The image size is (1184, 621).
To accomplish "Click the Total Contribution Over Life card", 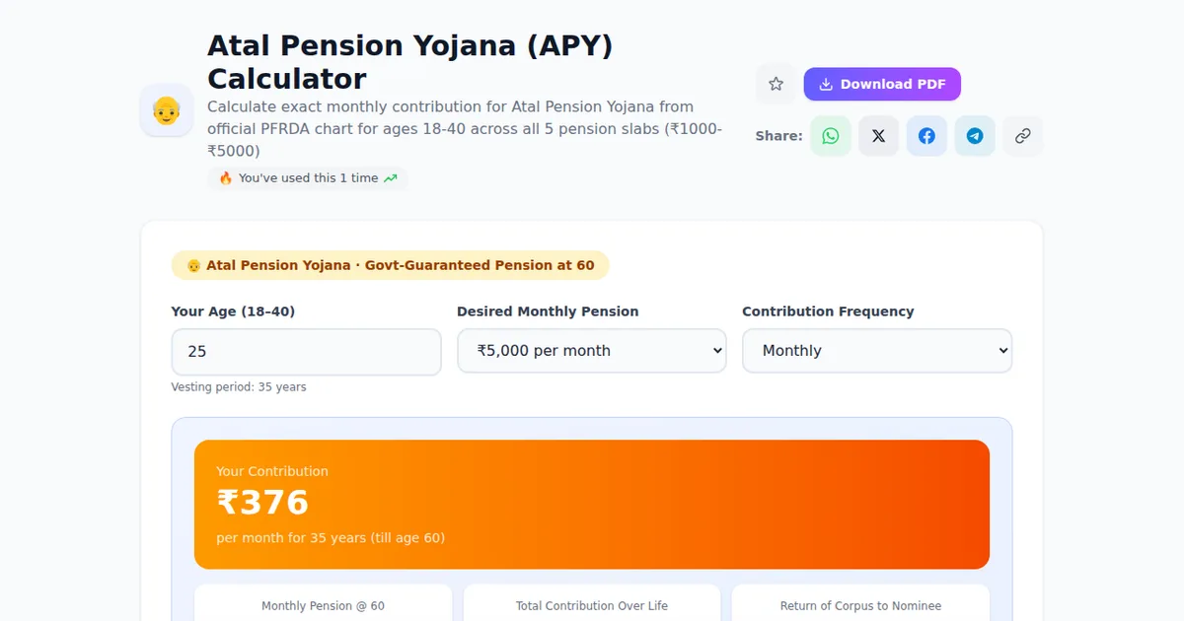I will 592,602.
